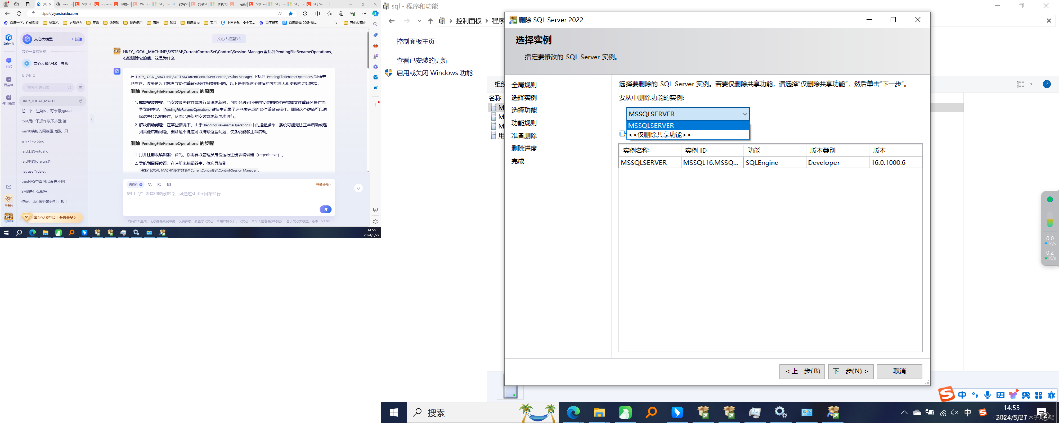The width and height of the screenshot is (1059, 423).
Task: Go up one level in Control Panel
Action: [430, 21]
